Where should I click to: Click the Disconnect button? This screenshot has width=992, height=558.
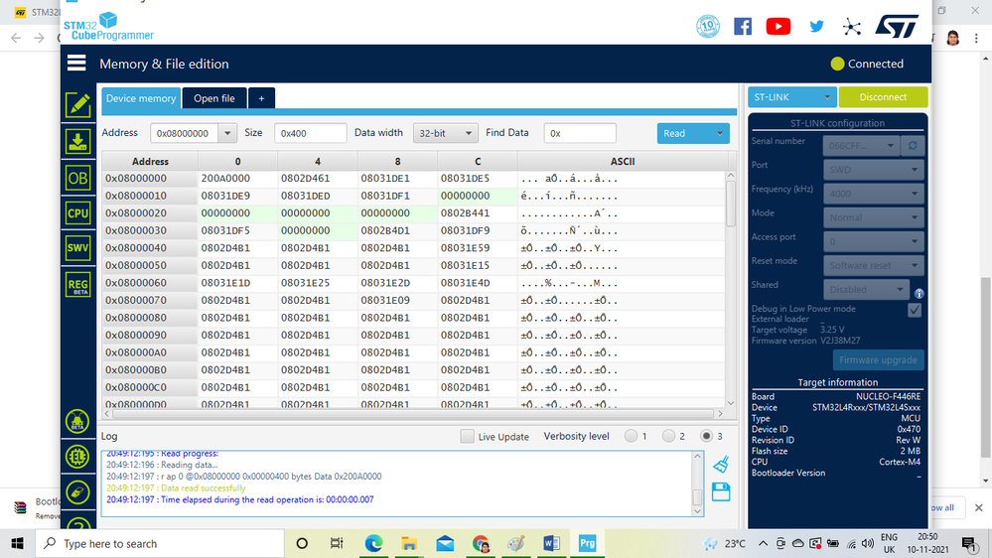883,97
